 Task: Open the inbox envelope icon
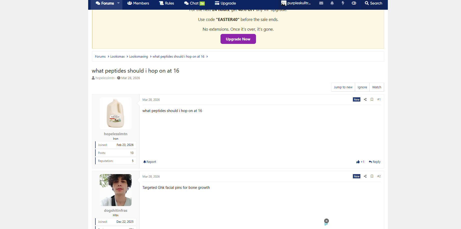coord(321,3)
